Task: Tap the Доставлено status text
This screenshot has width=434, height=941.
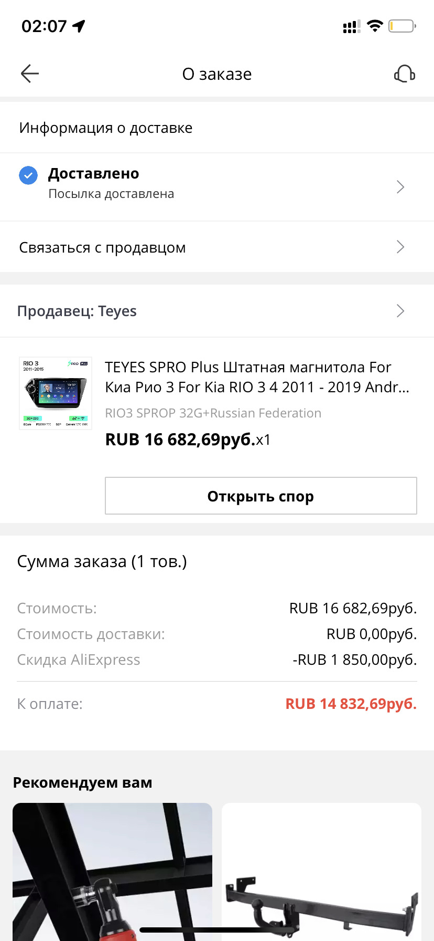Action: click(x=94, y=173)
